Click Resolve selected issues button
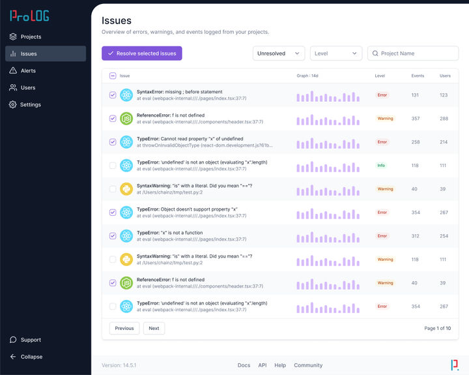Screen dimensions: 469x375 pos(142,53)
